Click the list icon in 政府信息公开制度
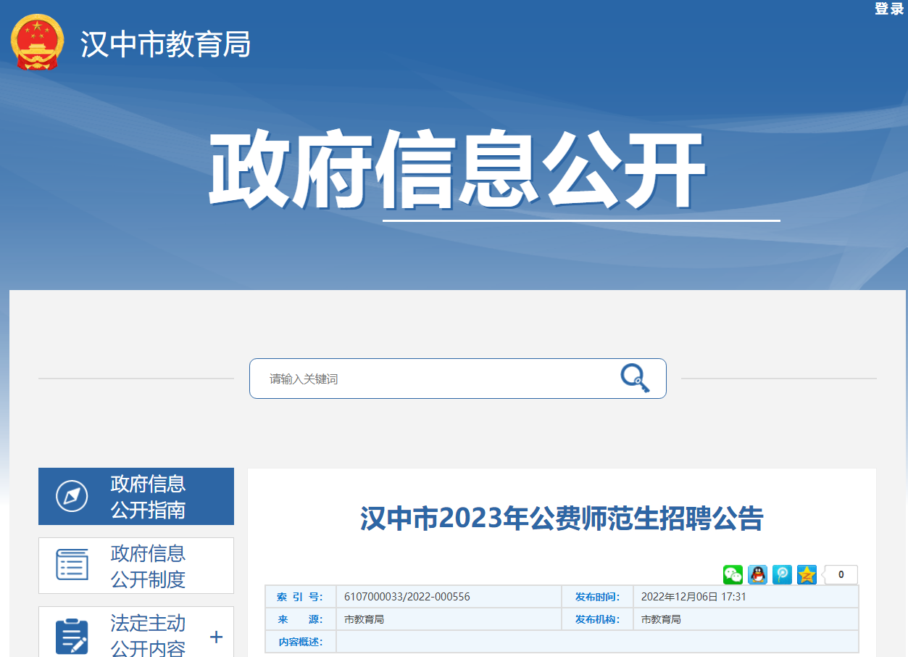 (72, 566)
